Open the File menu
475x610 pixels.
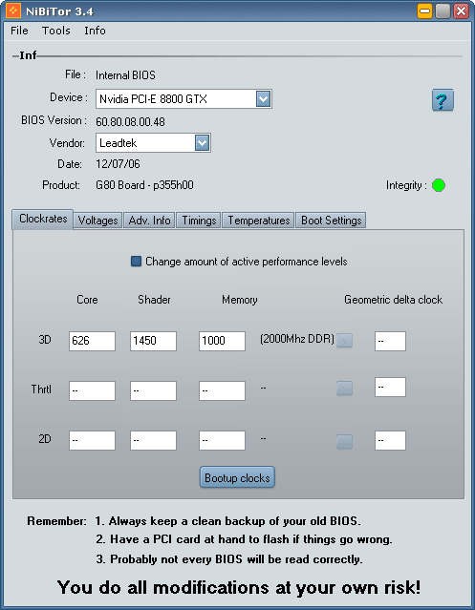point(19,31)
